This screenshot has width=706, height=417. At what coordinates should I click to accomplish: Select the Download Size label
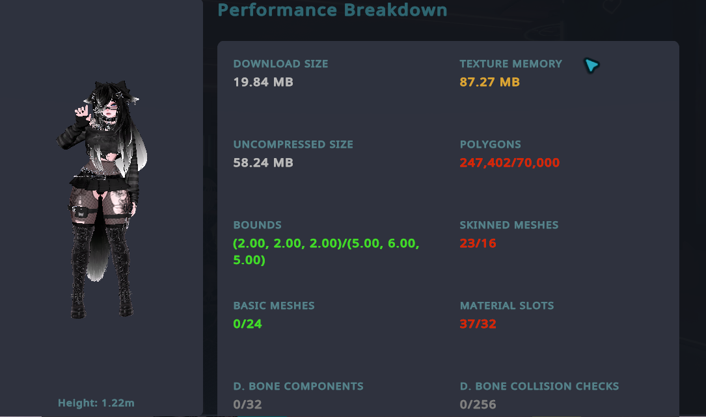pyautogui.click(x=280, y=64)
